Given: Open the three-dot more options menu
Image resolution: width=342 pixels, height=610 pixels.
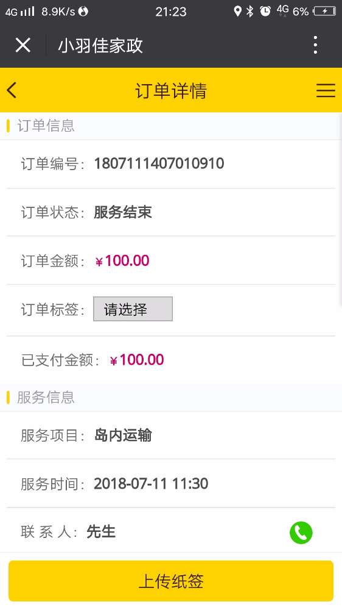Looking at the screenshot, I should point(315,45).
